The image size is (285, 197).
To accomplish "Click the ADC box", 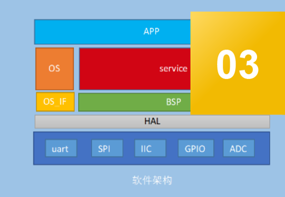I will pos(239,148).
